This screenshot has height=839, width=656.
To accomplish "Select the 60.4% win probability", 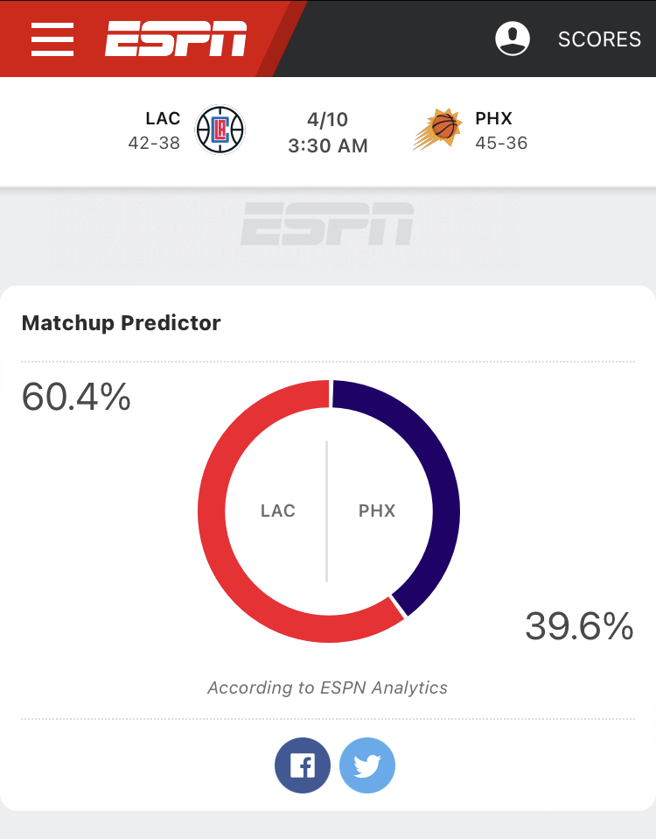I will (x=76, y=397).
